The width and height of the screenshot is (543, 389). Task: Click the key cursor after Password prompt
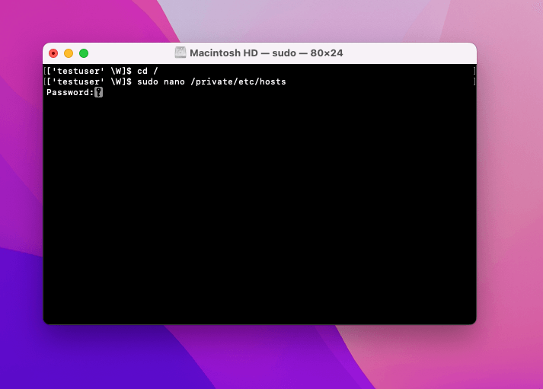pyautogui.click(x=98, y=92)
